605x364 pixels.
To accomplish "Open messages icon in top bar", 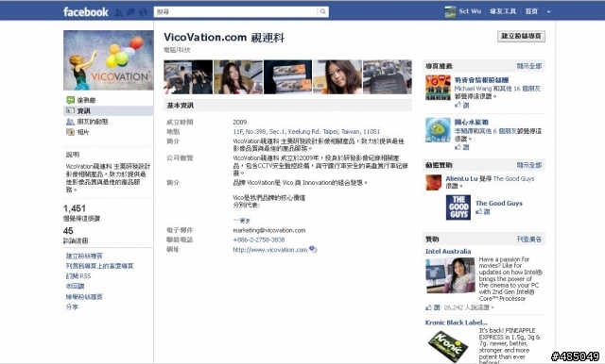I will pos(130,12).
